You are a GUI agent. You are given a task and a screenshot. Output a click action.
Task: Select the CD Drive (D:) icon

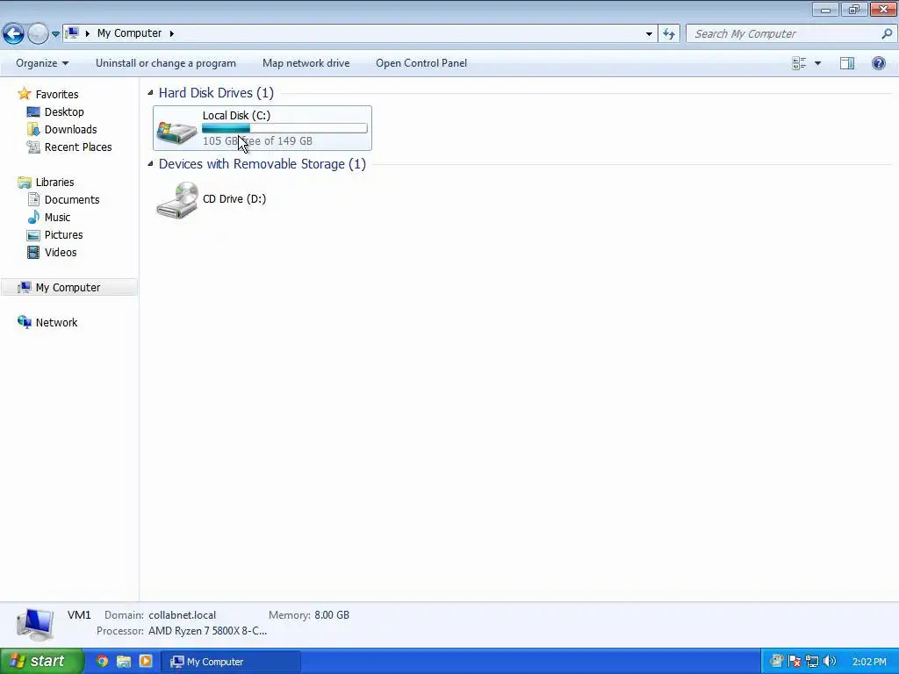(177, 200)
